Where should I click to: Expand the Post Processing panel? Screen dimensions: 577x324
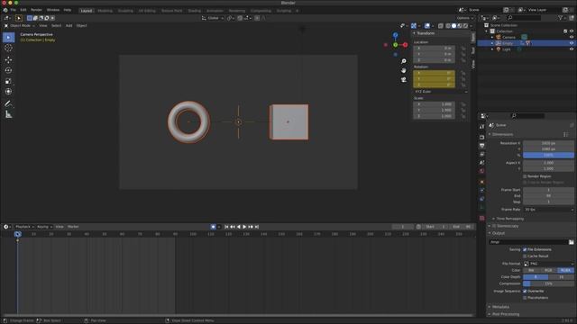point(506,314)
